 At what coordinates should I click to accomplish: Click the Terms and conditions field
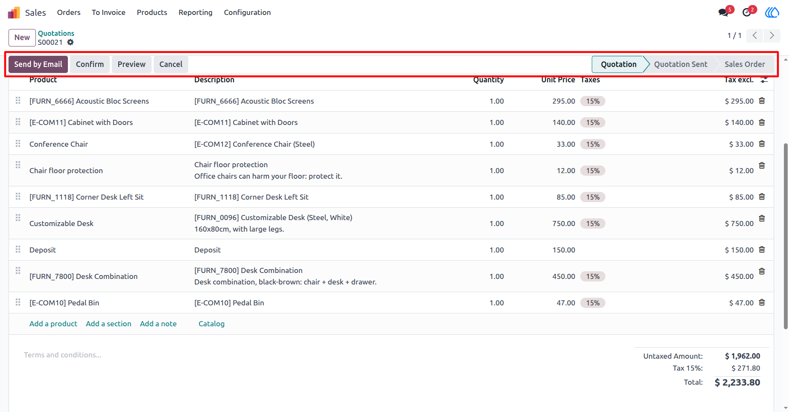tap(63, 355)
